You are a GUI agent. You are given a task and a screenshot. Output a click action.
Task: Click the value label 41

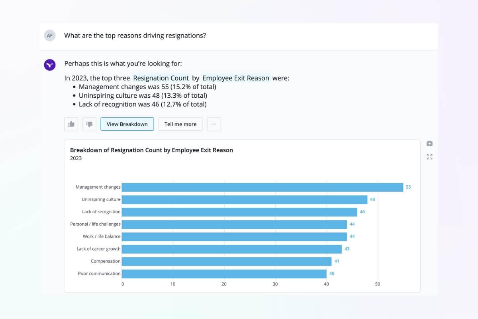tap(337, 261)
